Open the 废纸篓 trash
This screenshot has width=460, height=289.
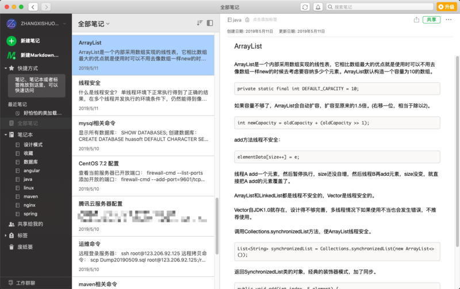click(x=21, y=247)
